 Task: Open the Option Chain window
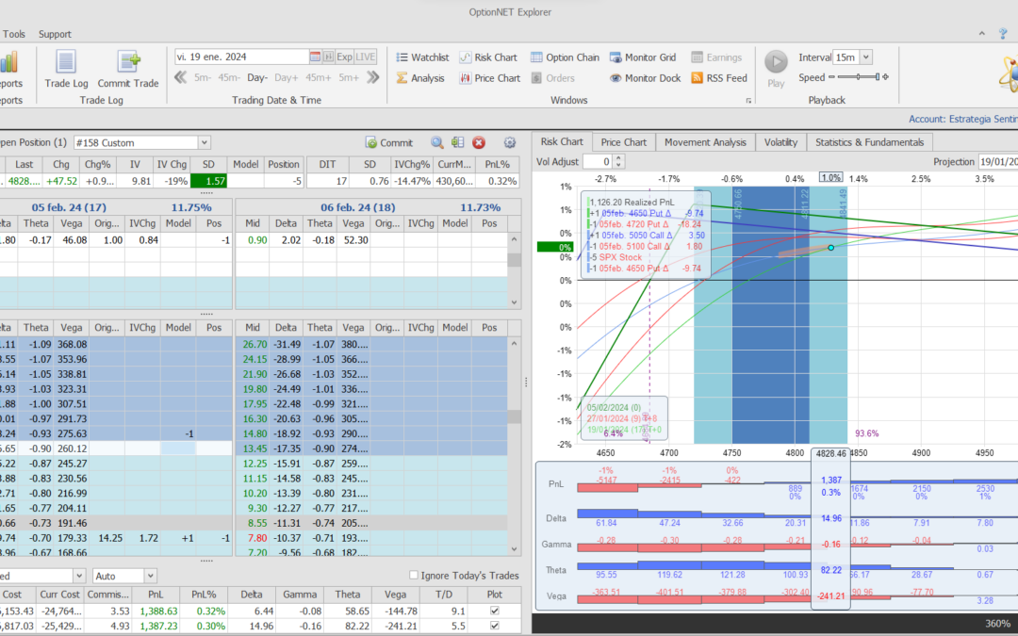click(x=565, y=57)
